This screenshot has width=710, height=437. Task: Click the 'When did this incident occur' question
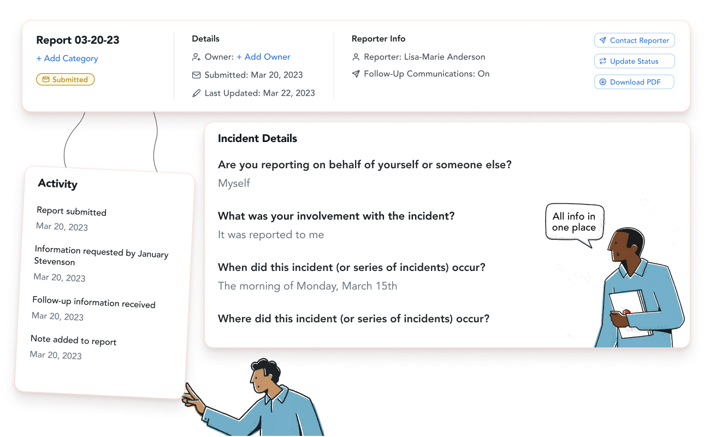point(352,267)
